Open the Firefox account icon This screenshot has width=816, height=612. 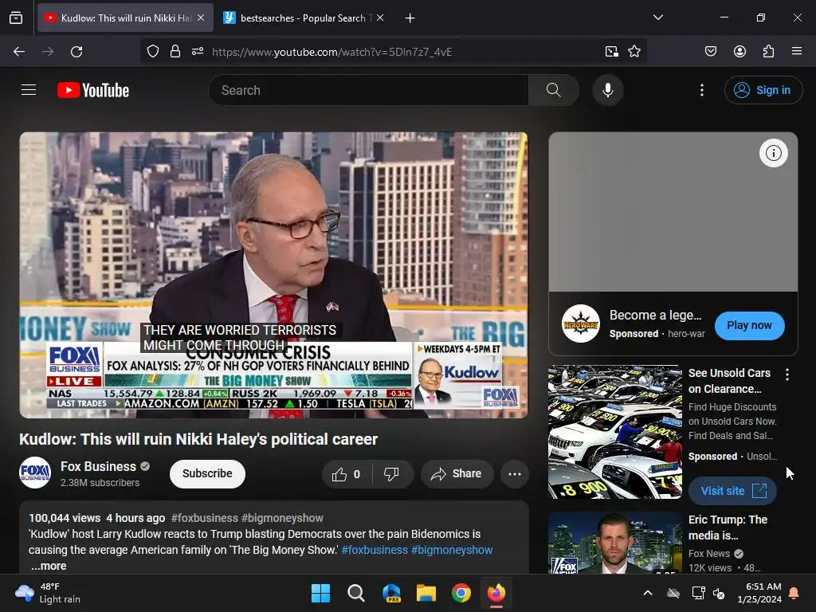739,52
